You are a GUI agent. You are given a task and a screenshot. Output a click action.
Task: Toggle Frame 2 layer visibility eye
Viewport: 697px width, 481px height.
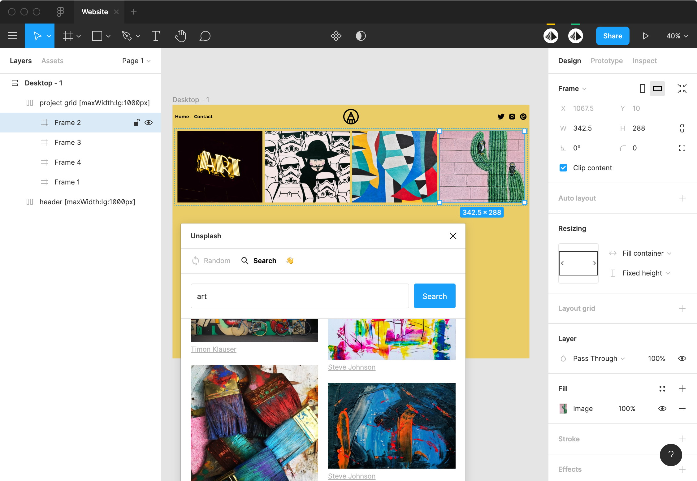coord(149,123)
